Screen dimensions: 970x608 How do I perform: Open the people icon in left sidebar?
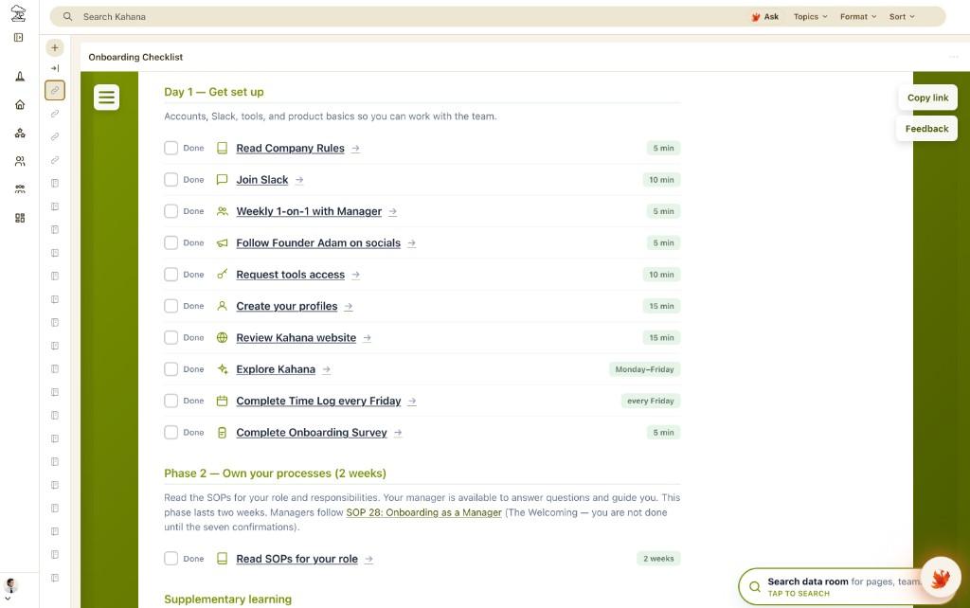pos(20,161)
